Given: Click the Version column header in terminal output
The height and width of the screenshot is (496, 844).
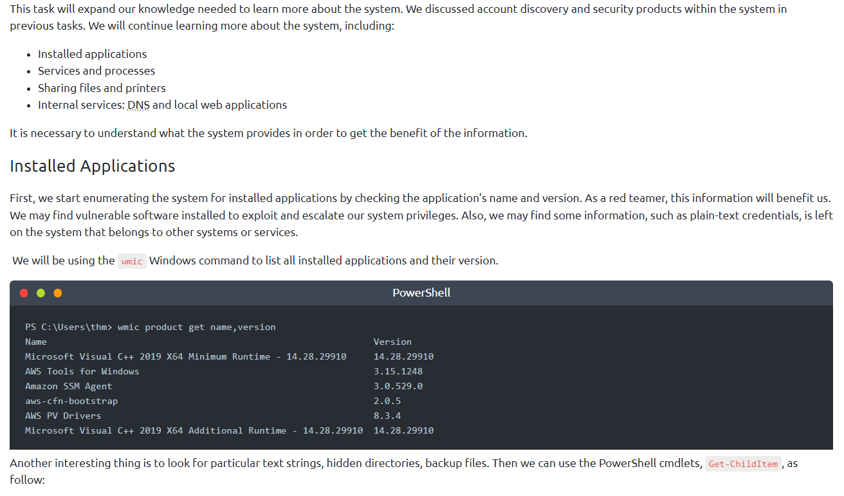Looking at the screenshot, I should coord(392,342).
